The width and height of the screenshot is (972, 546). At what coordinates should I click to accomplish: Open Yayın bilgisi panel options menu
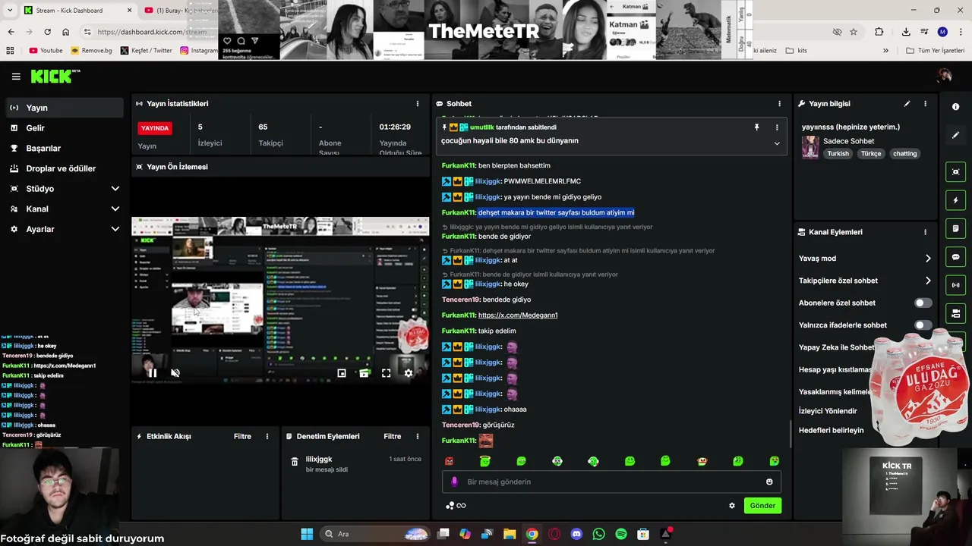925,104
